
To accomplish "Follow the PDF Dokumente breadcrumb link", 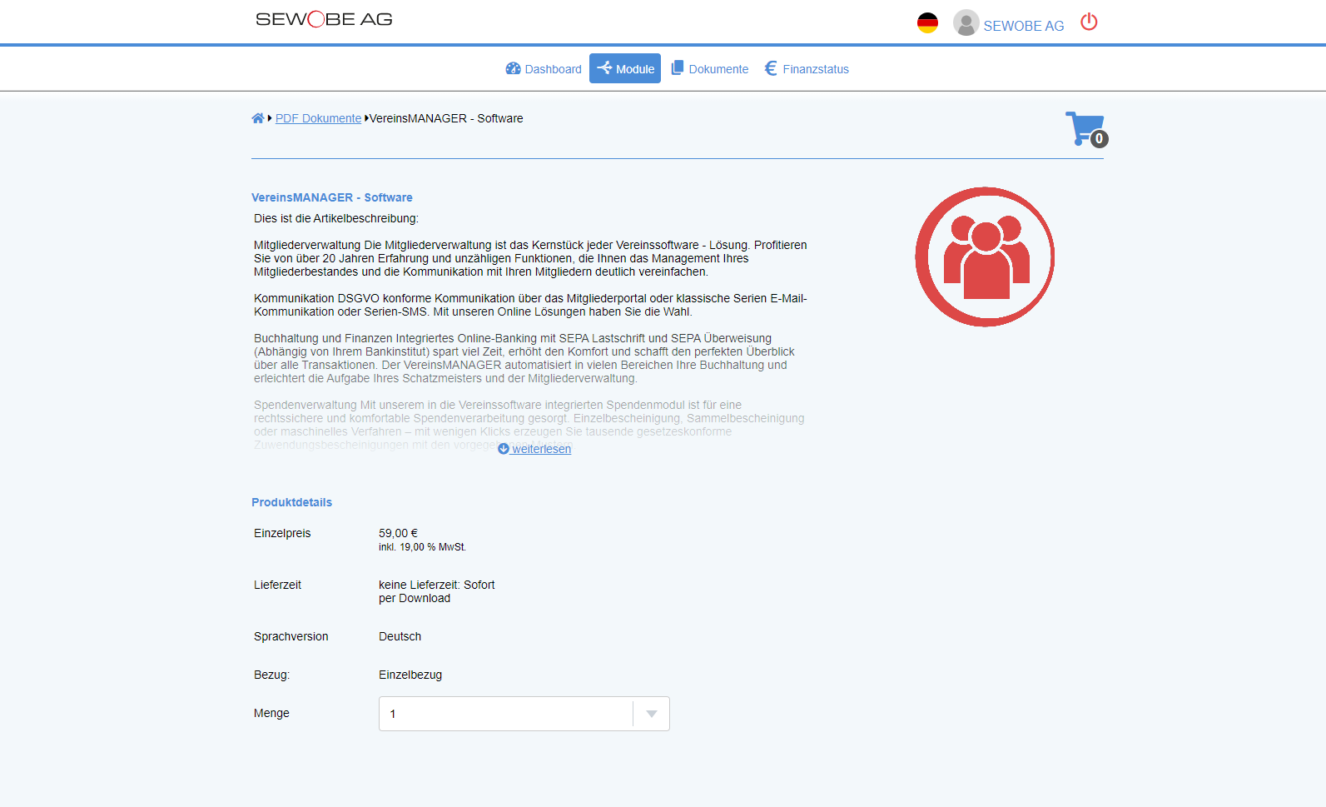I will (318, 118).
